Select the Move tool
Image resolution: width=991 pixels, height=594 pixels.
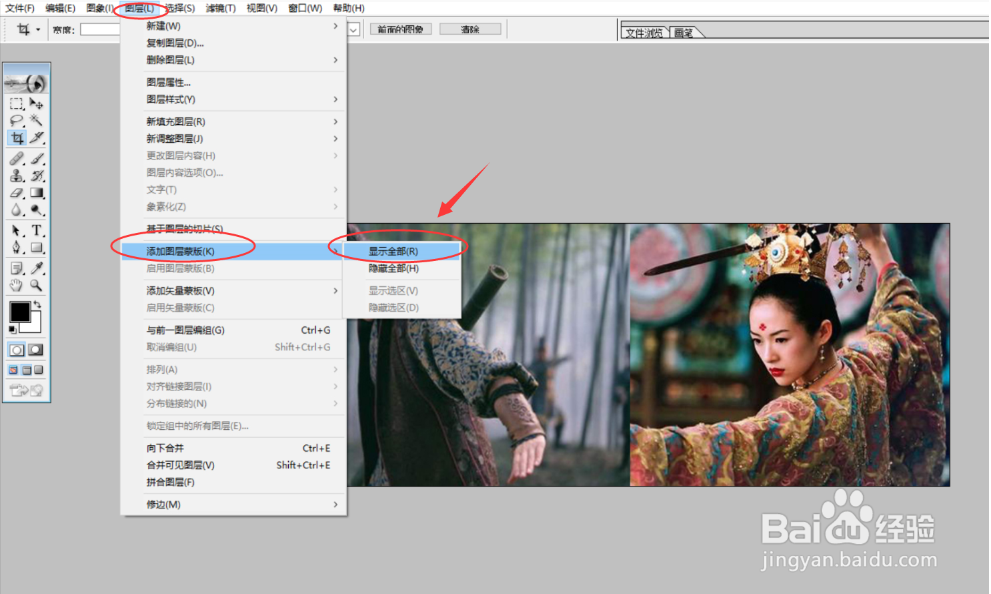point(37,103)
